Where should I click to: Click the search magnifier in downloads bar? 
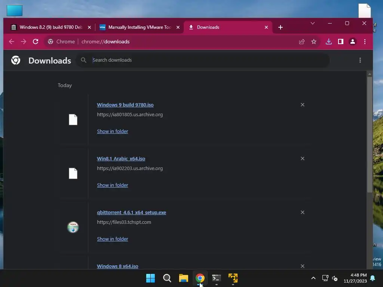click(83, 60)
